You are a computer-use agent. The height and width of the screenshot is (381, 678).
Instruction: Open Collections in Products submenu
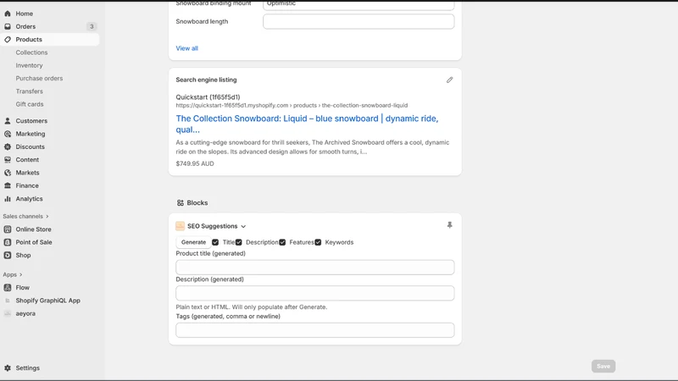[31, 52]
